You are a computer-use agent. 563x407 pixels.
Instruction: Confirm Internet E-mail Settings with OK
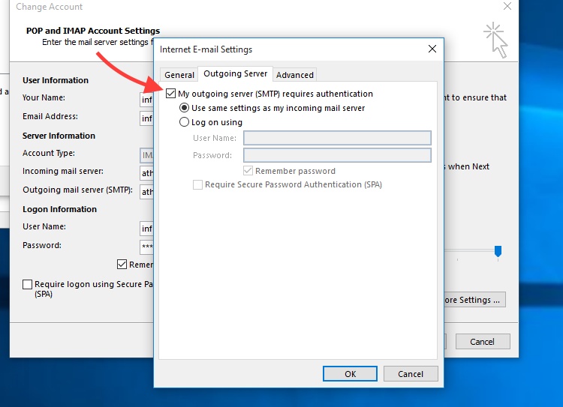point(350,374)
